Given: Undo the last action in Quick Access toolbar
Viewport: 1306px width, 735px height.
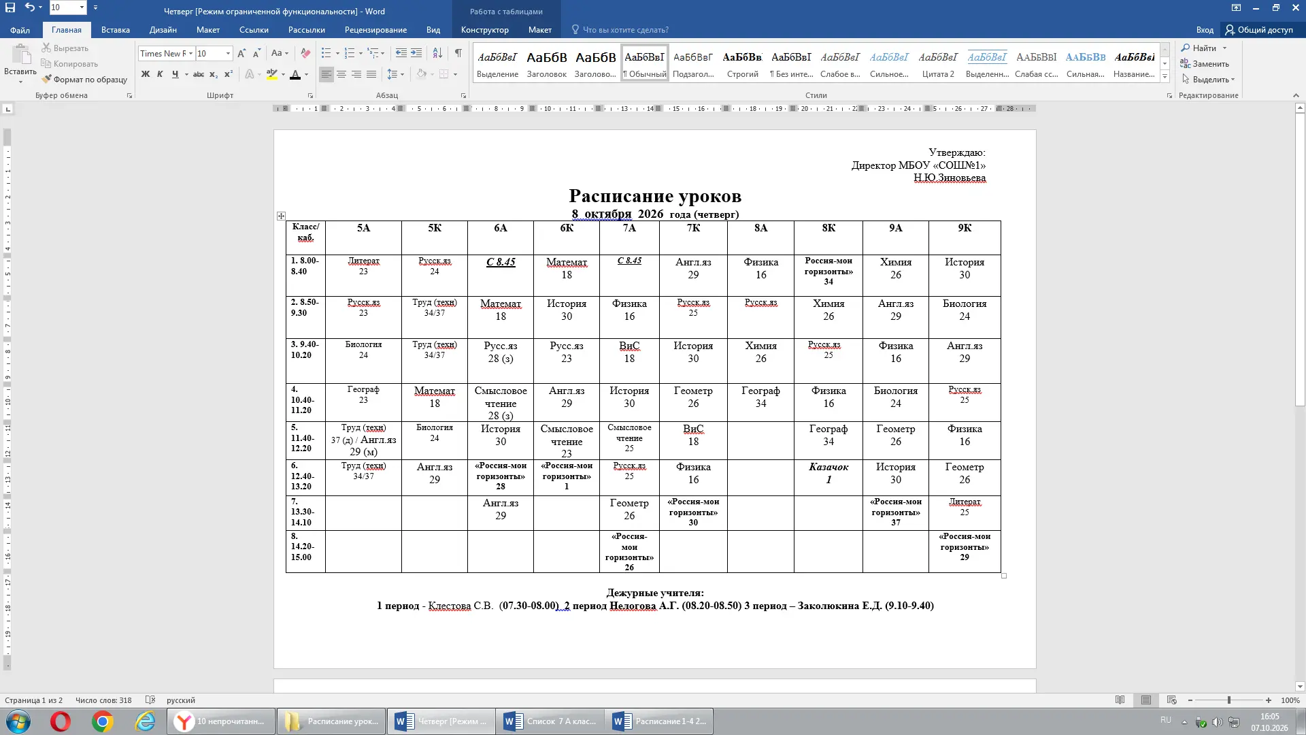Looking at the screenshot, I should pos(29,7).
